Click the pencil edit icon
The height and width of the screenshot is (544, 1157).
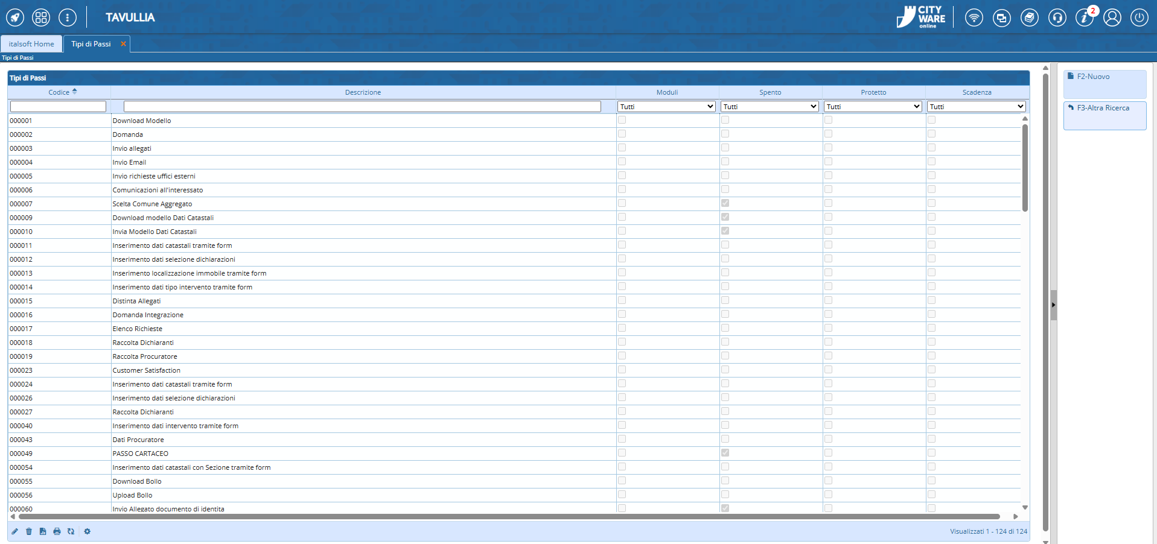15,531
